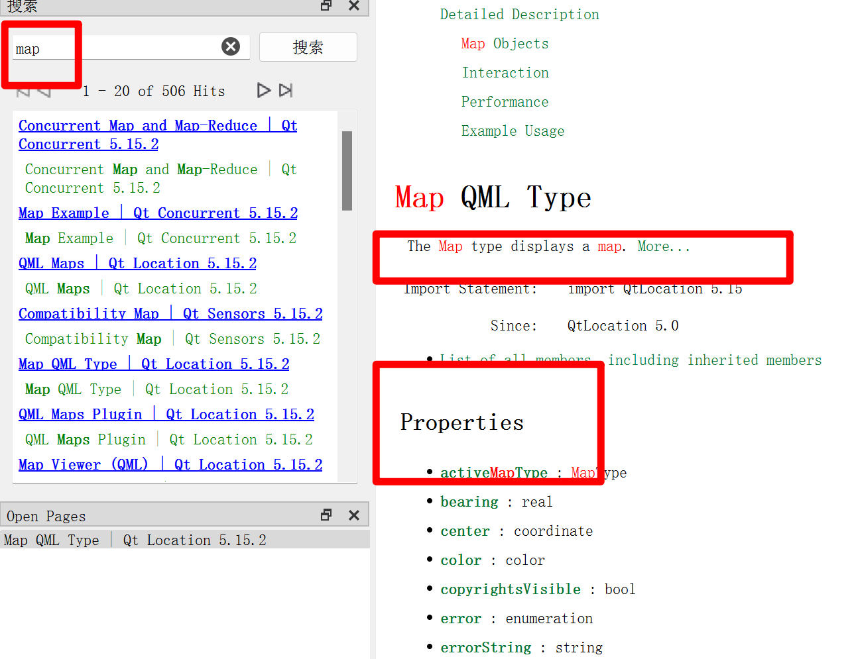The width and height of the screenshot is (852, 659).
Task: Open Map Example Qt Concurrent result
Action: (158, 213)
